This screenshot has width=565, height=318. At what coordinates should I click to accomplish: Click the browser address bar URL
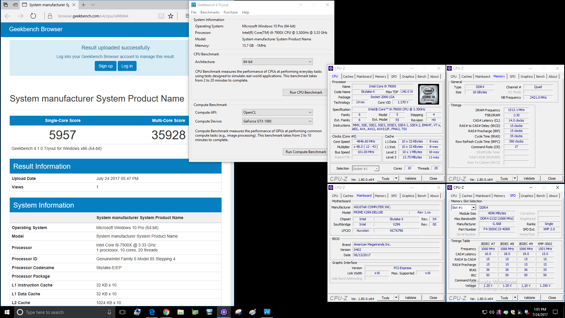tap(93, 16)
